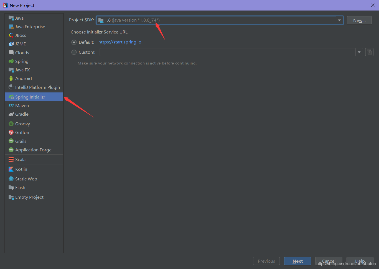Click the Maven 'm' icon
The height and width of the screenshot is (269, 379).
pos(11,105)
